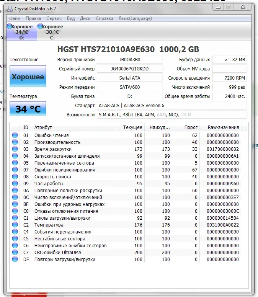258x297 pixels.
Task: Click status circle for Время раскрутки row
Action: (x=15, y=149)
